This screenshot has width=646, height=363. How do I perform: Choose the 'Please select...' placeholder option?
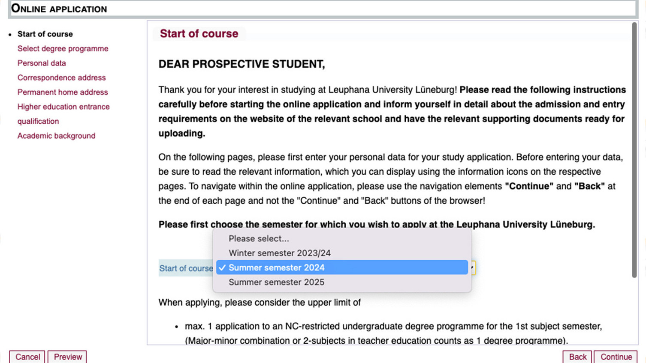[259, 238]
